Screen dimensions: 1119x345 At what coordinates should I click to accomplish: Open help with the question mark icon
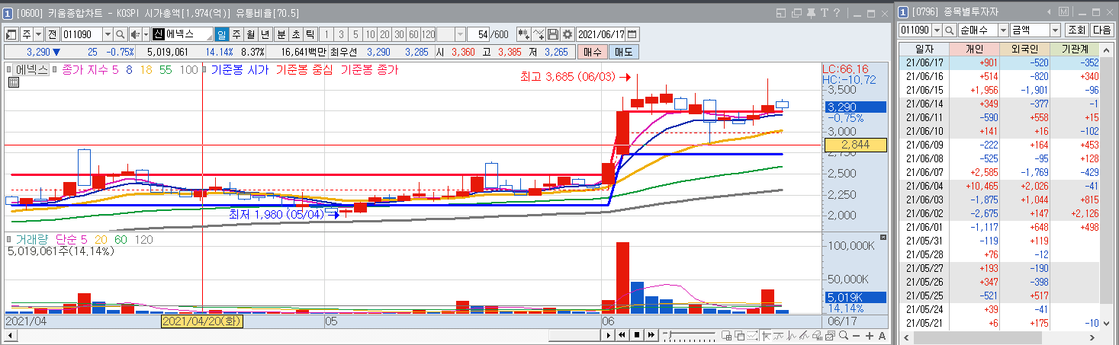click(837, 13)
